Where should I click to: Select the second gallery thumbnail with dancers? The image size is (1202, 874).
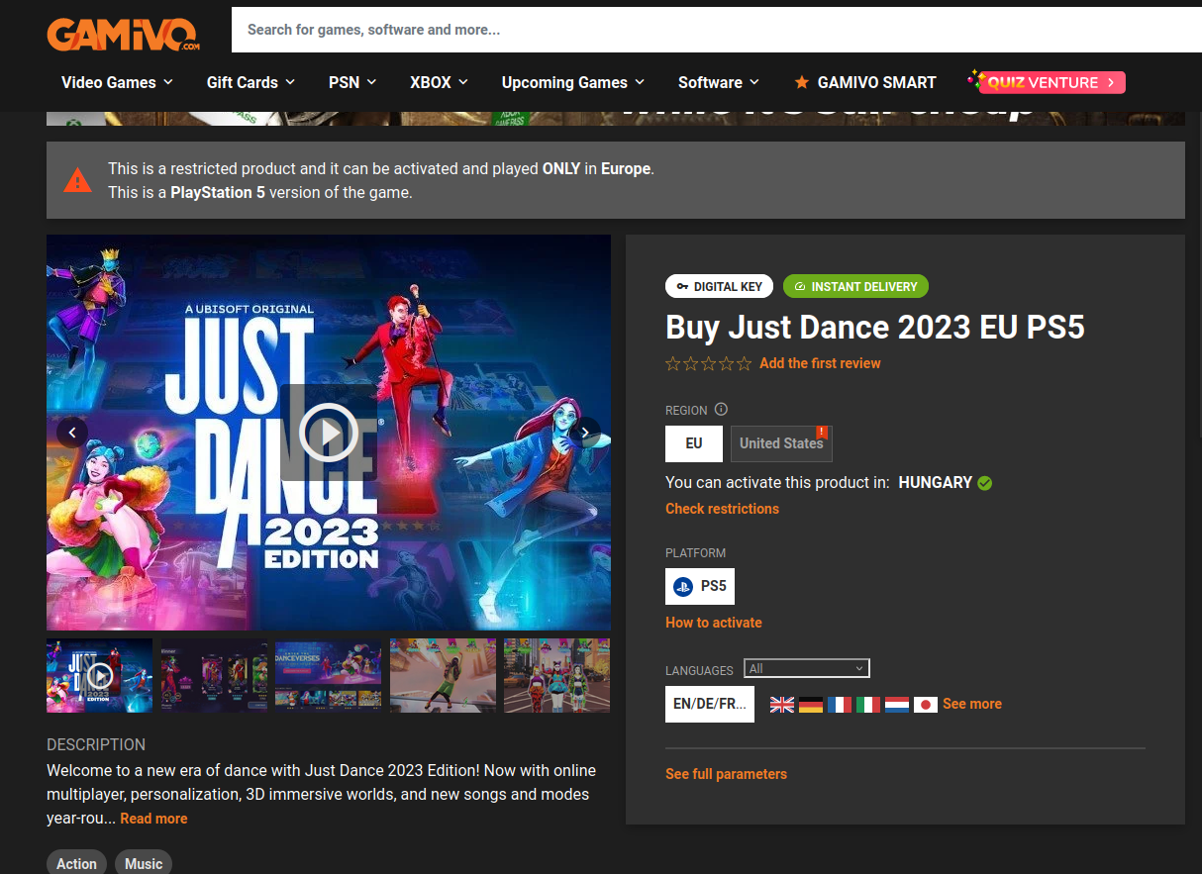(214, 675)
